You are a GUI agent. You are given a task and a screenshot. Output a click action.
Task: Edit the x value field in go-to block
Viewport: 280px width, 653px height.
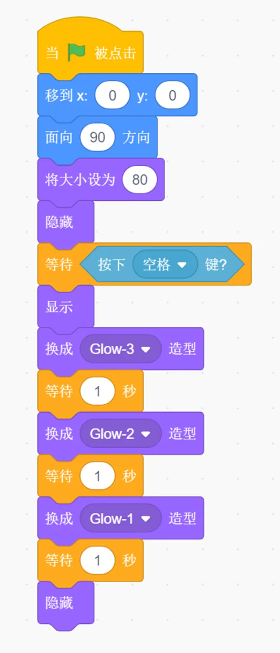click(112, 95)
